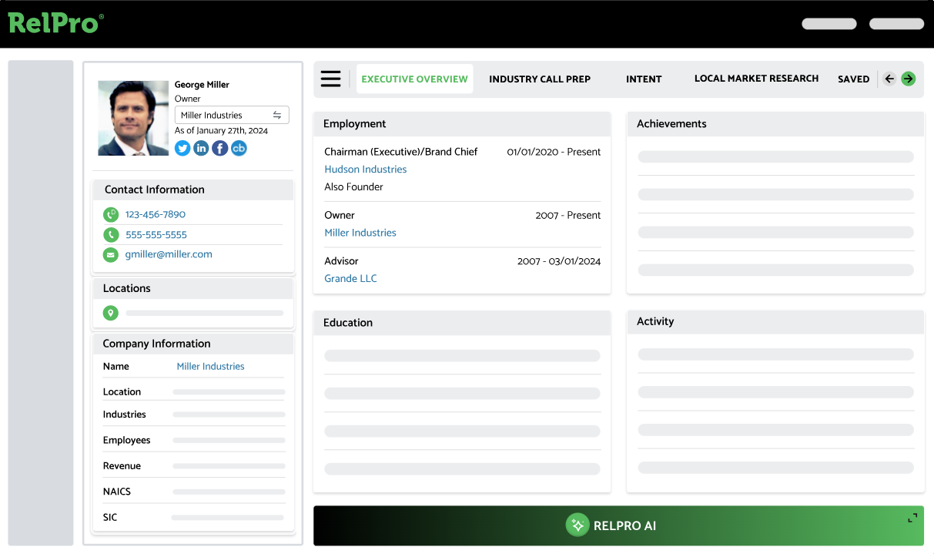Open the Industry Call Prep tab
This screenshot has height=554, width=934.
pyautogui.click(x=540, y=79)
